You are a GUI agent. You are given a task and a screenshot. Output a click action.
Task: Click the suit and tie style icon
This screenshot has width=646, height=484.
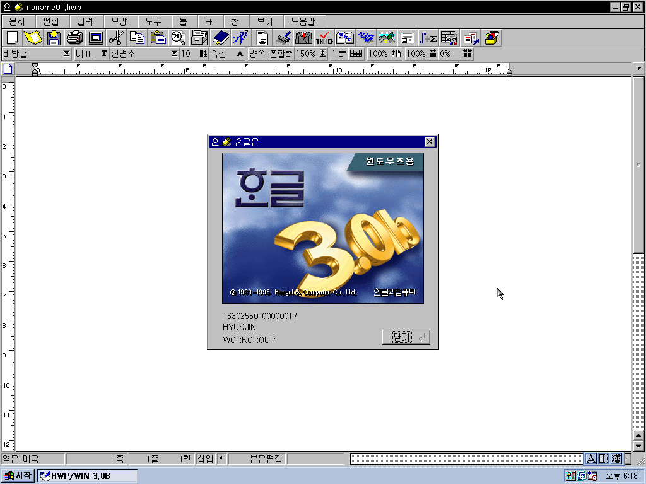click(303, 38)
